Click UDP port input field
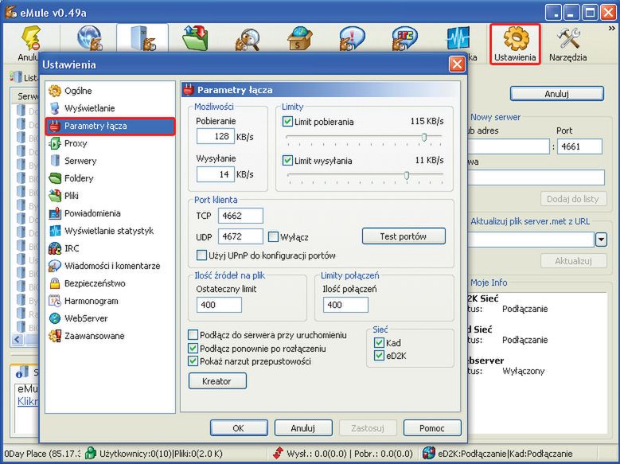Image resolution: width=620 pixels, height=464 pixels. tap(240, 236)
